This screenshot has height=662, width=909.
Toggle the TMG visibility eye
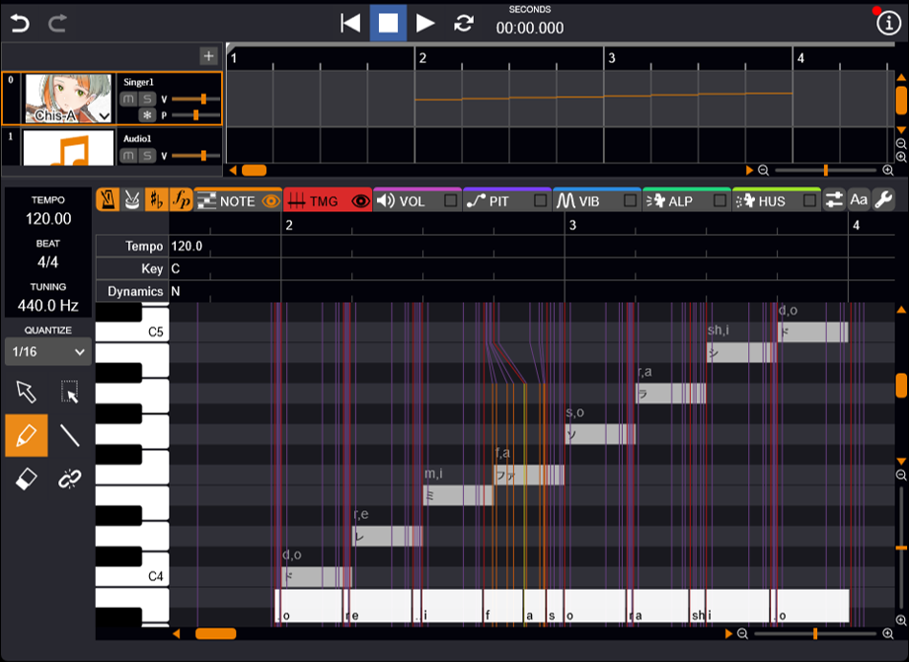[x=360, y=200]
